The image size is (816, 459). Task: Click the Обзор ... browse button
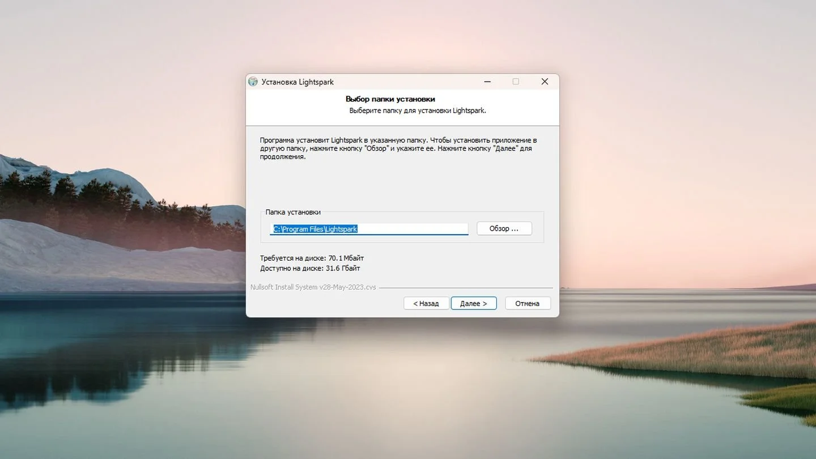[x=504, y=228]
